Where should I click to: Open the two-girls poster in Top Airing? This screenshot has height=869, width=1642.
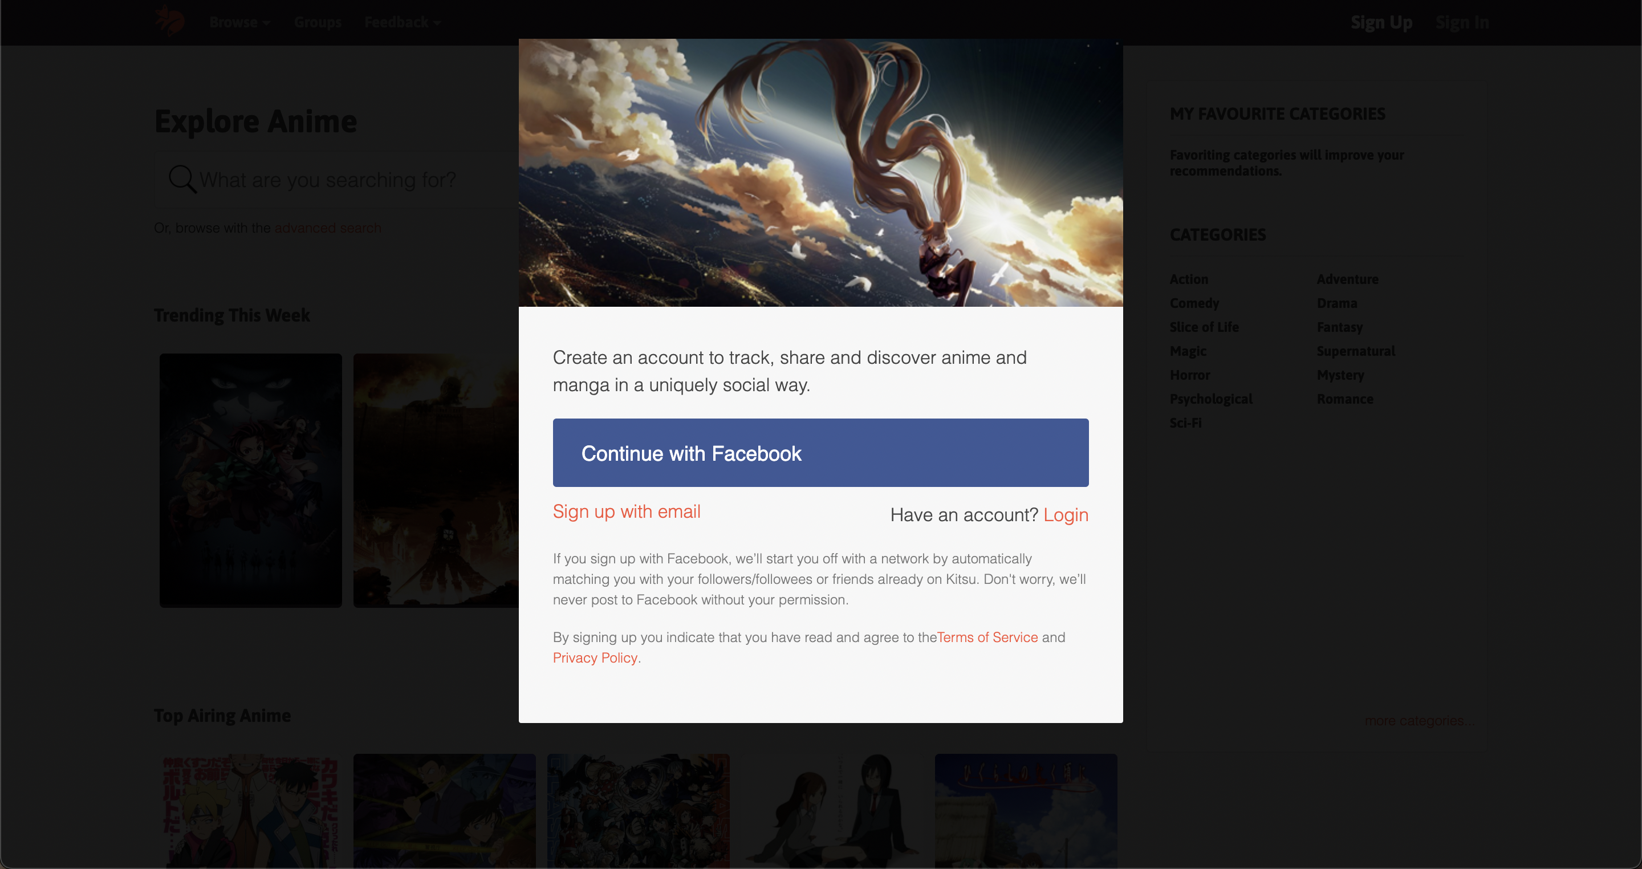[x=832, y=811]
